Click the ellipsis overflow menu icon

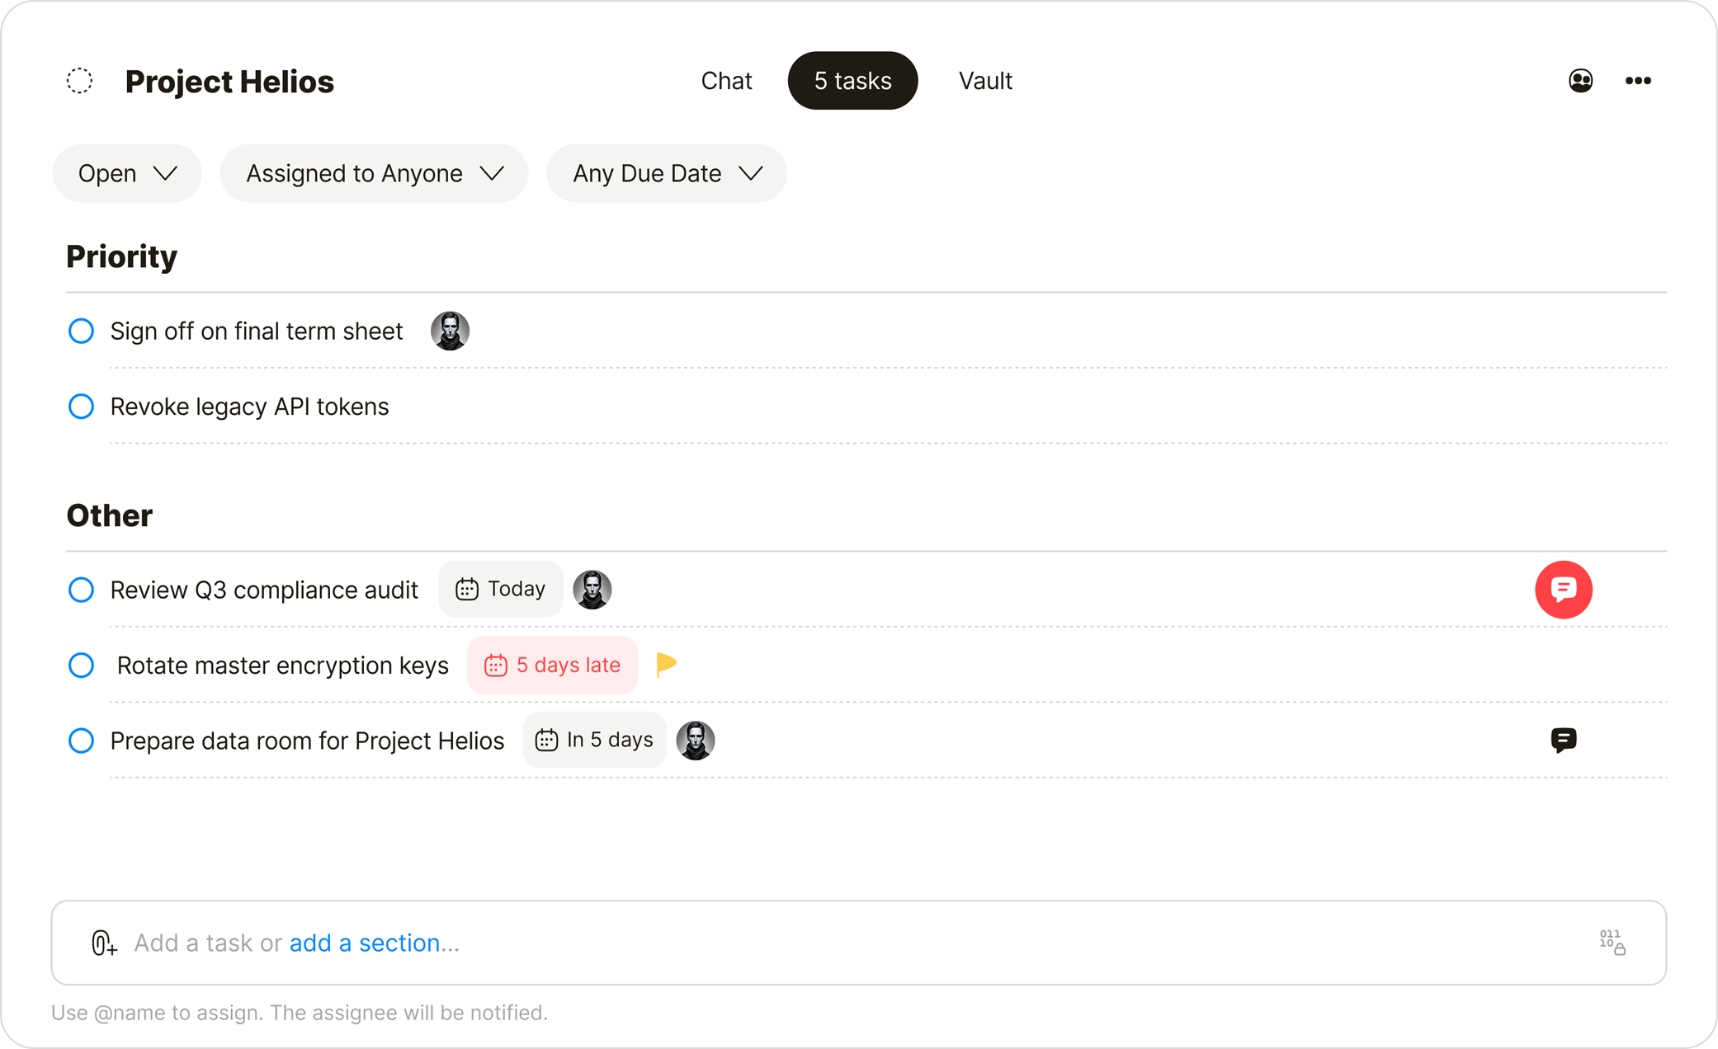[1639, 80]
